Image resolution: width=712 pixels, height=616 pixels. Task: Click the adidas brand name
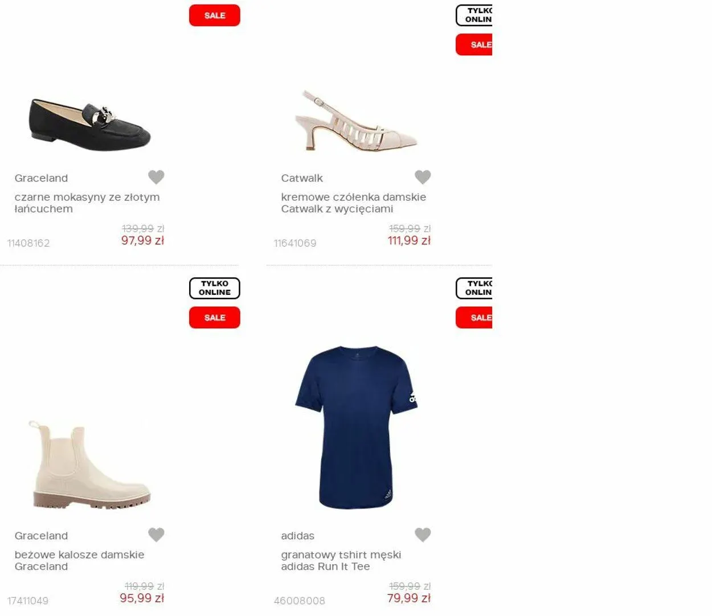297,536
